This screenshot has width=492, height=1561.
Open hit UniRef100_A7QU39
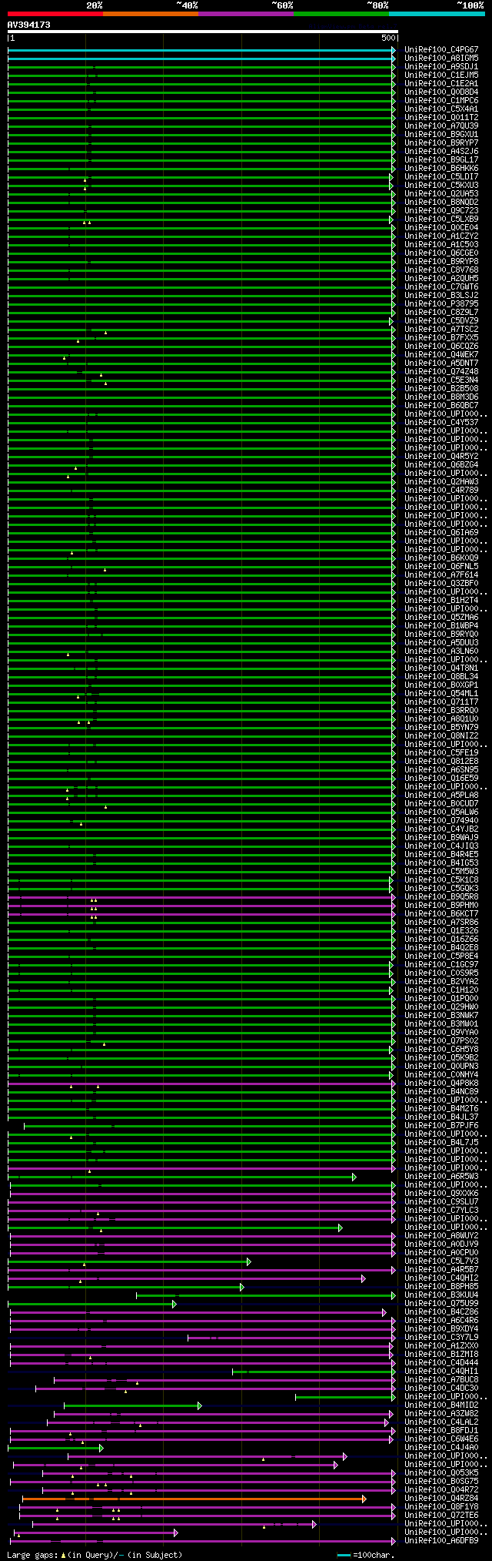(x=441, y=126)
